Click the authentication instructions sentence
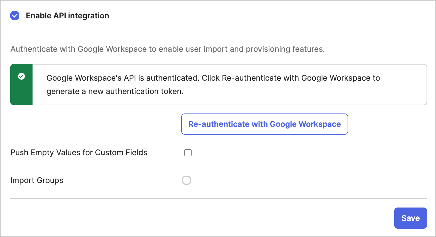 point(167,49)
